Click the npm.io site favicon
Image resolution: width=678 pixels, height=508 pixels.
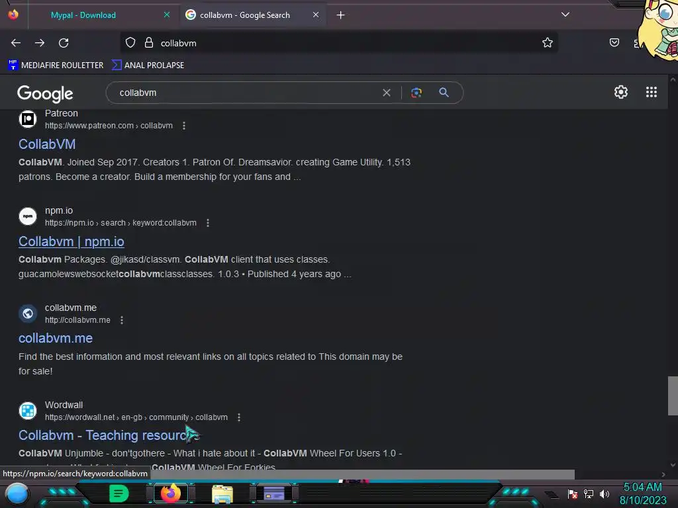click(x=28, y=216)
